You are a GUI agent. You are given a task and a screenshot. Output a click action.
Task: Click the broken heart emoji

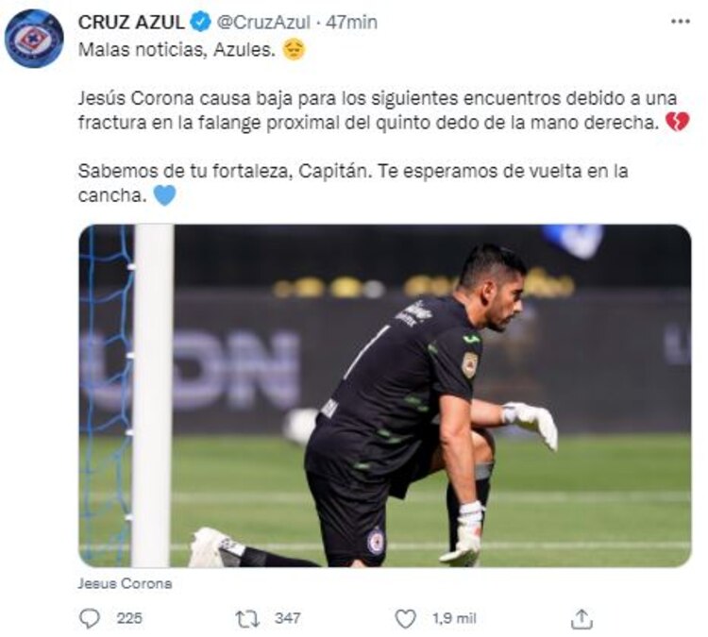678,122
